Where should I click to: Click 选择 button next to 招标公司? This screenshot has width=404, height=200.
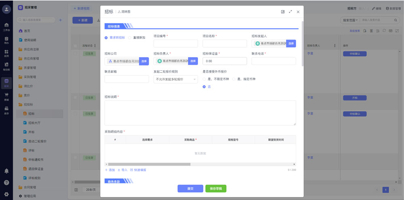(144, 61)
